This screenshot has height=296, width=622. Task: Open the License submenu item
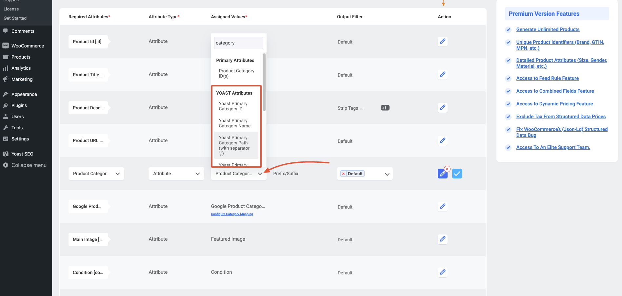point(11,9)
